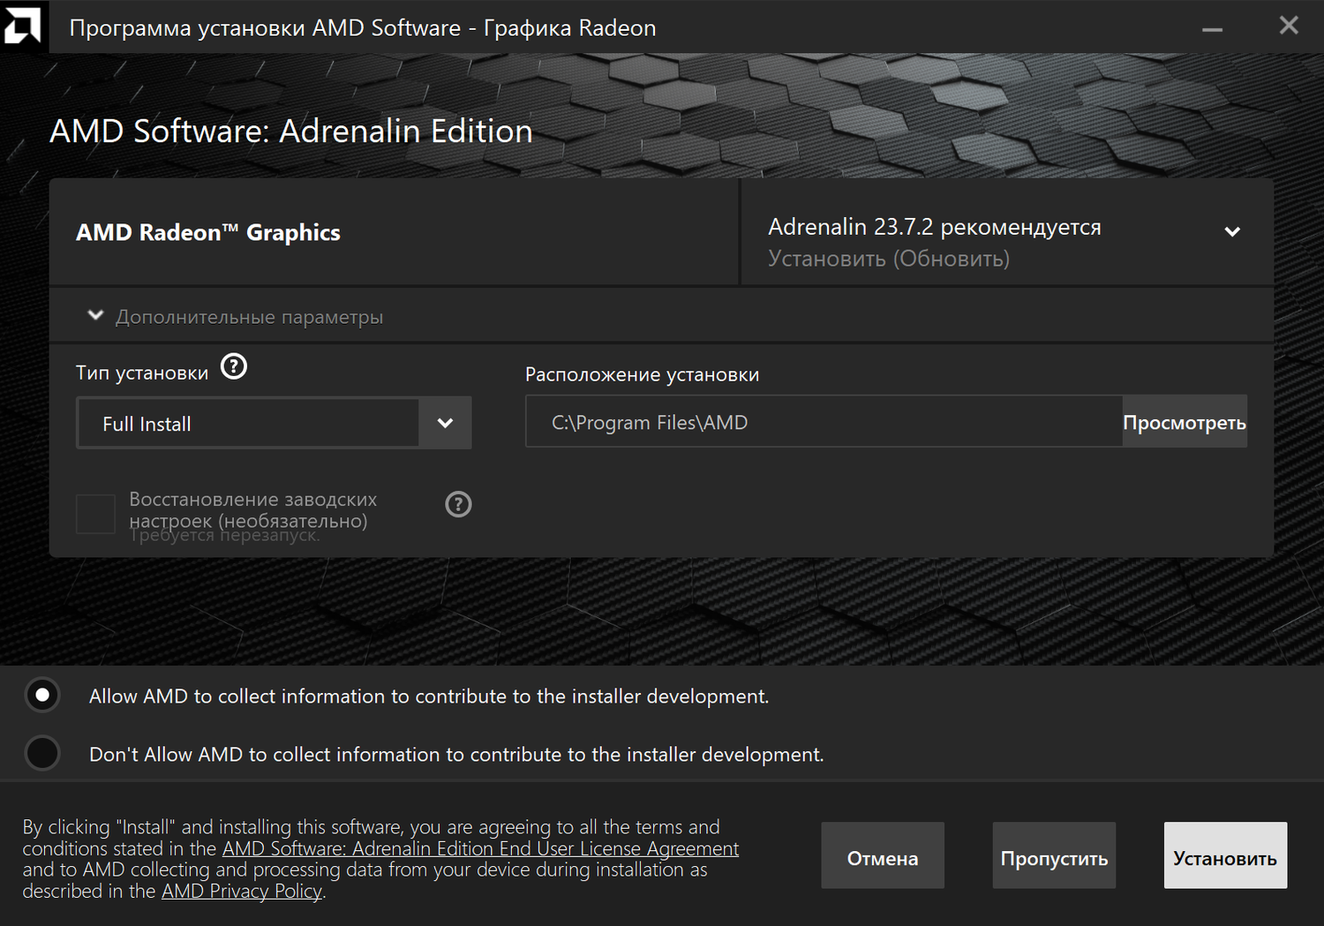Show help for factory reset option

point(458,504)
